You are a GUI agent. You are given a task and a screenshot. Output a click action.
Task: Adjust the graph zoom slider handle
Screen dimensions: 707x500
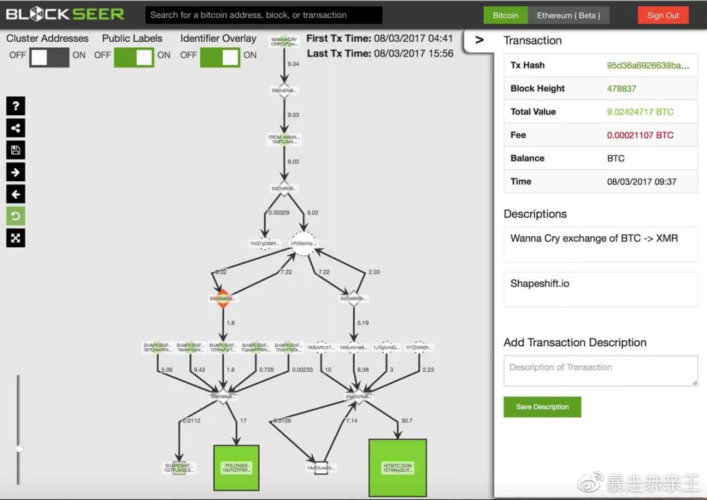tap(19, 448)
